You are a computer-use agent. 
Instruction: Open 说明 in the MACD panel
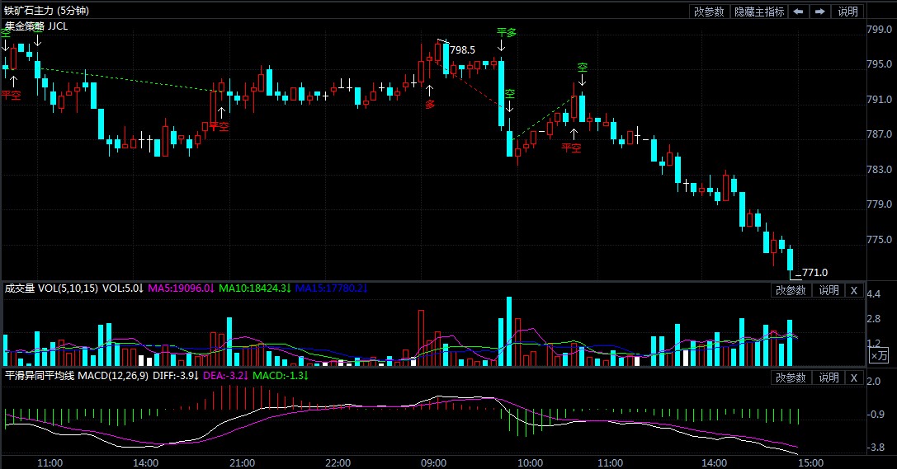829,378
